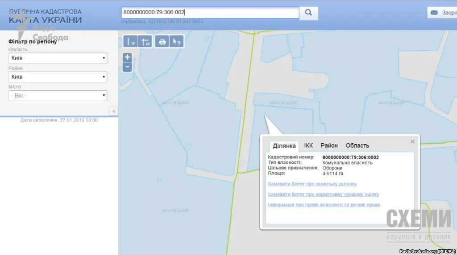Open the Район dropdown set to Київ
457x255 pixels.
(x=58, y=77)
